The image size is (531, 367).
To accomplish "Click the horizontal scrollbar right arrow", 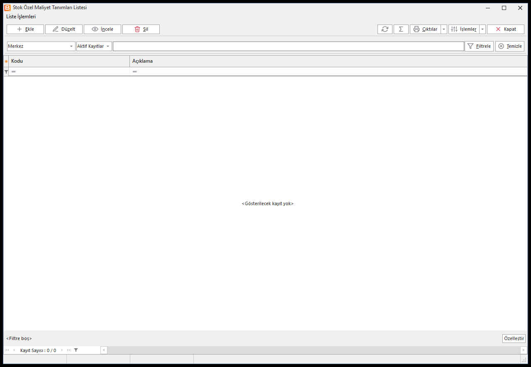I will 524,350.
